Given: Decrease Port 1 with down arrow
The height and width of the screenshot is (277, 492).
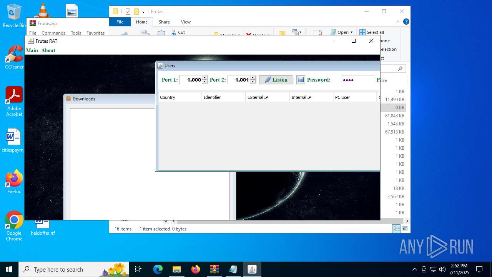Looking at the screenshot, I should point(205,82).
